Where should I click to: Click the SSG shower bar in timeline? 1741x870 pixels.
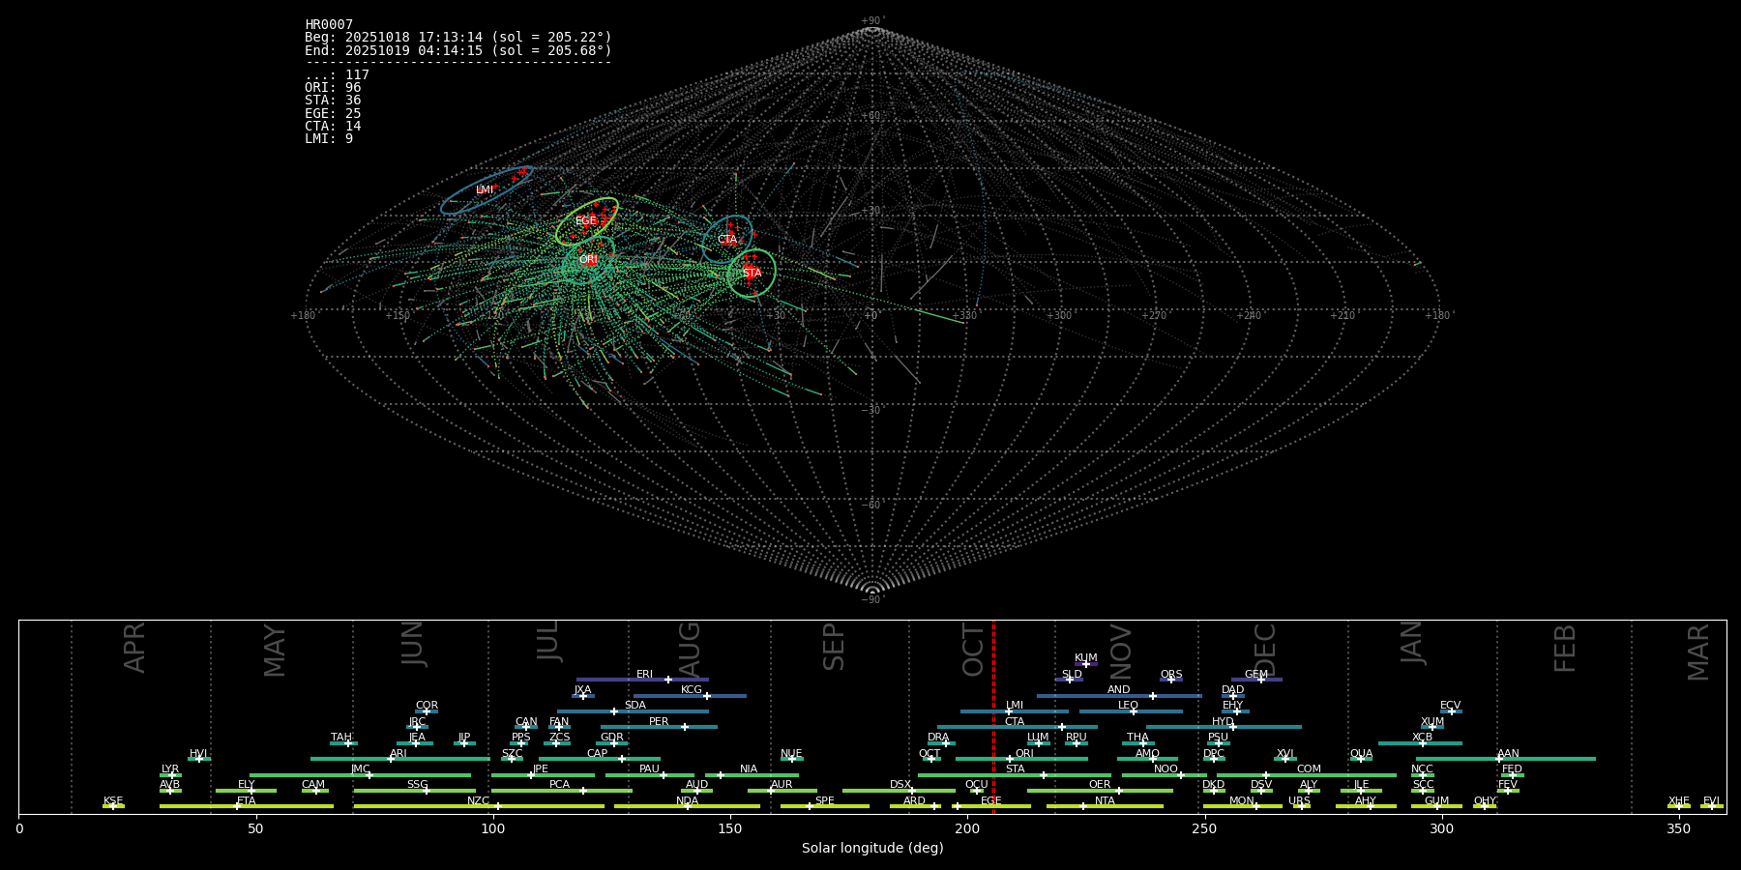click(415, 791)
